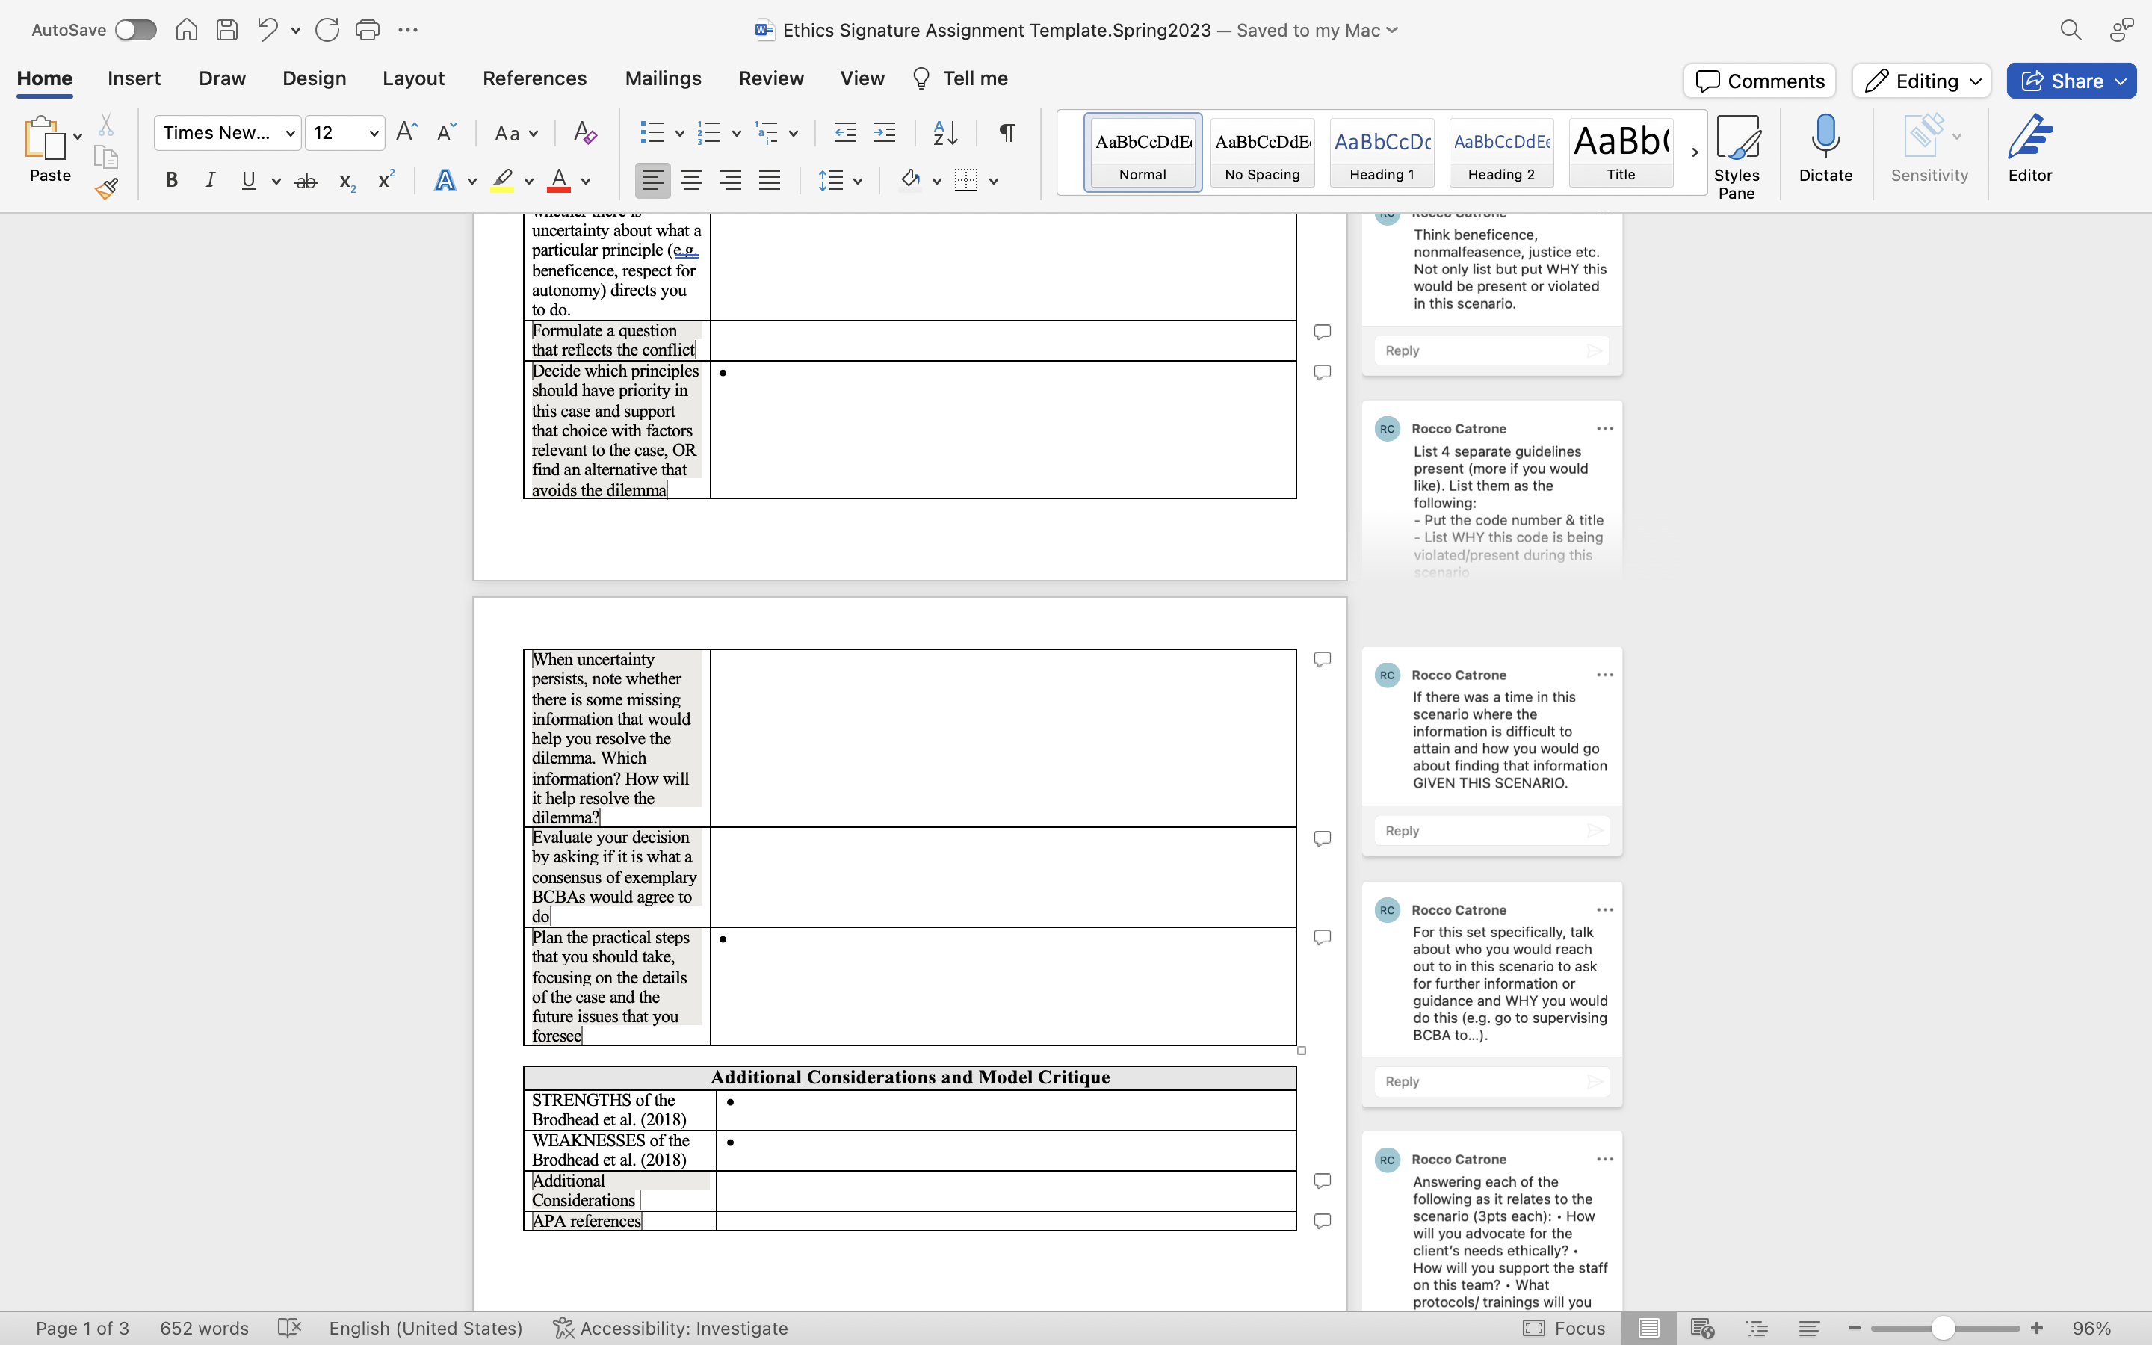
Task: Click the zoom slider handle
Action: 1943,1328
